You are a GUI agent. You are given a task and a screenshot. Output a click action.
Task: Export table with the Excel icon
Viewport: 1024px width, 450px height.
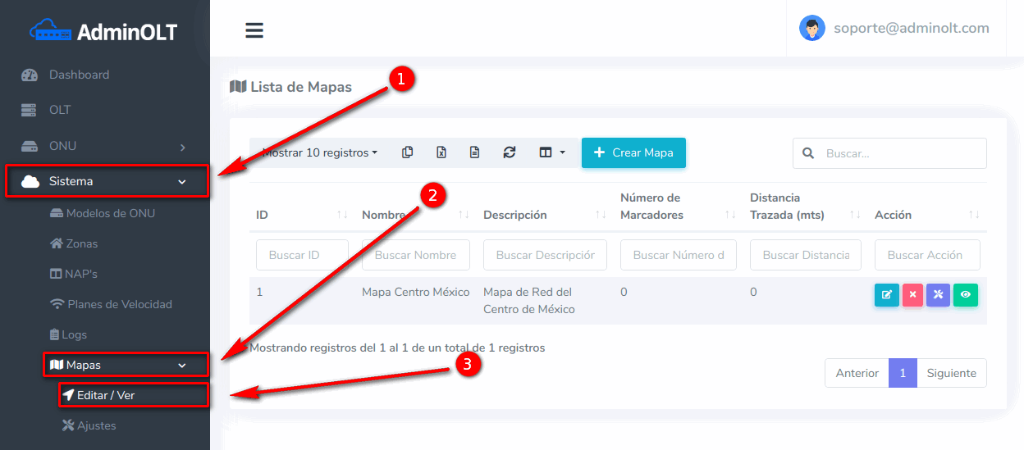[x=441, y=152]
